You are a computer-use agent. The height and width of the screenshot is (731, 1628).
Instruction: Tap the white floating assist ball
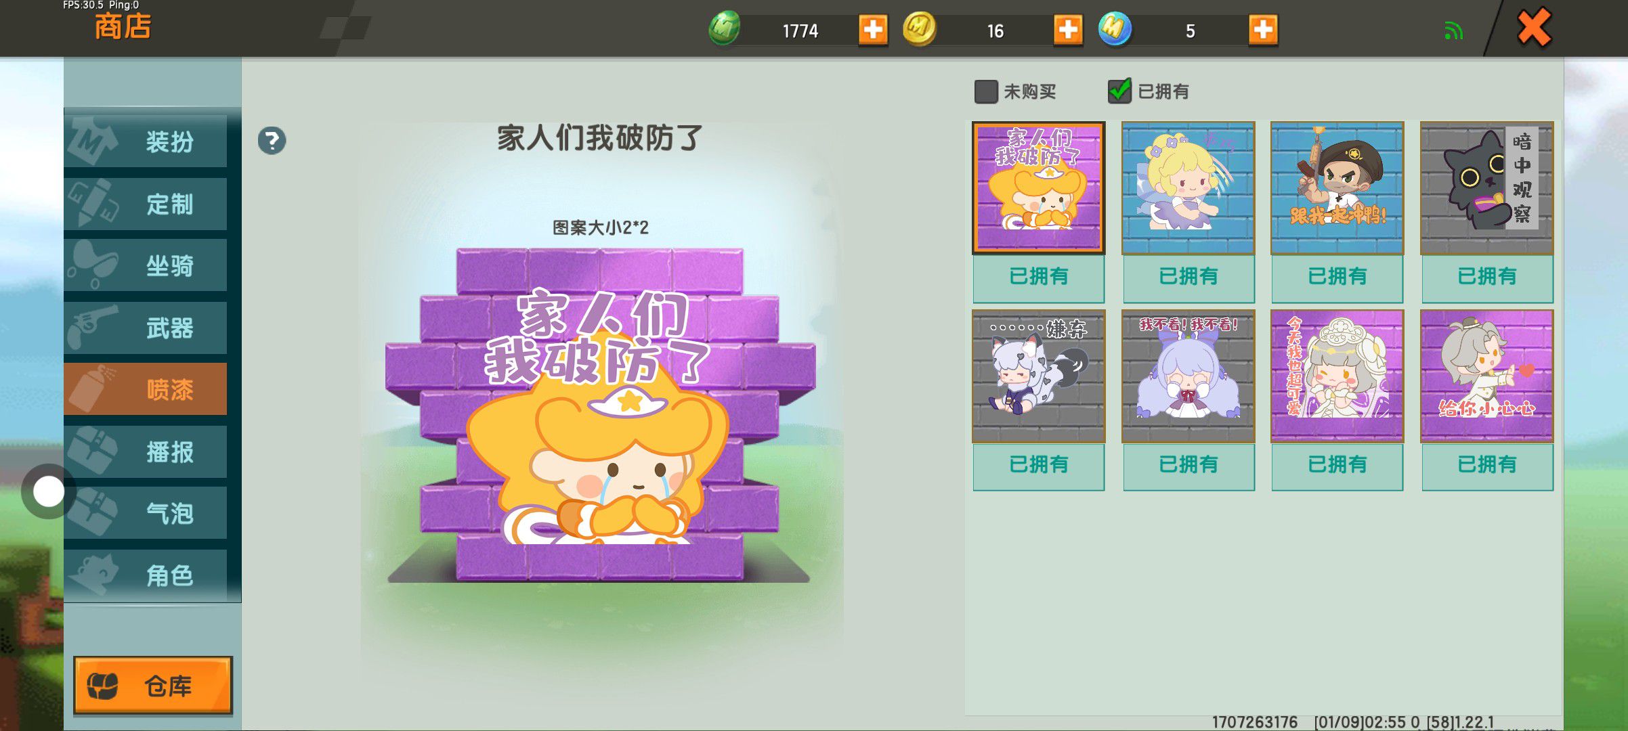49,491
